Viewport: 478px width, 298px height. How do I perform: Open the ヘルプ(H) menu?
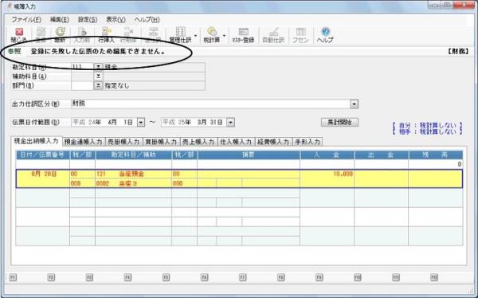(147, 19)
